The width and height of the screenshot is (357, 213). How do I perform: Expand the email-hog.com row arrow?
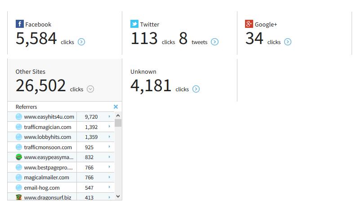tap(109, 187)
